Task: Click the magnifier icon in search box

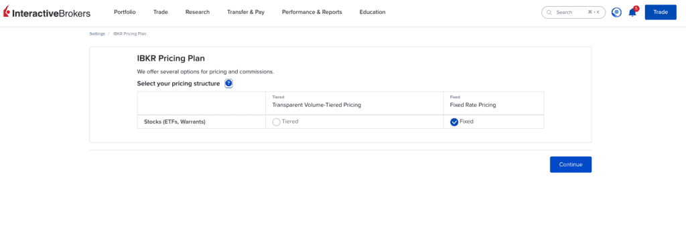Action: tap(549, 12)
